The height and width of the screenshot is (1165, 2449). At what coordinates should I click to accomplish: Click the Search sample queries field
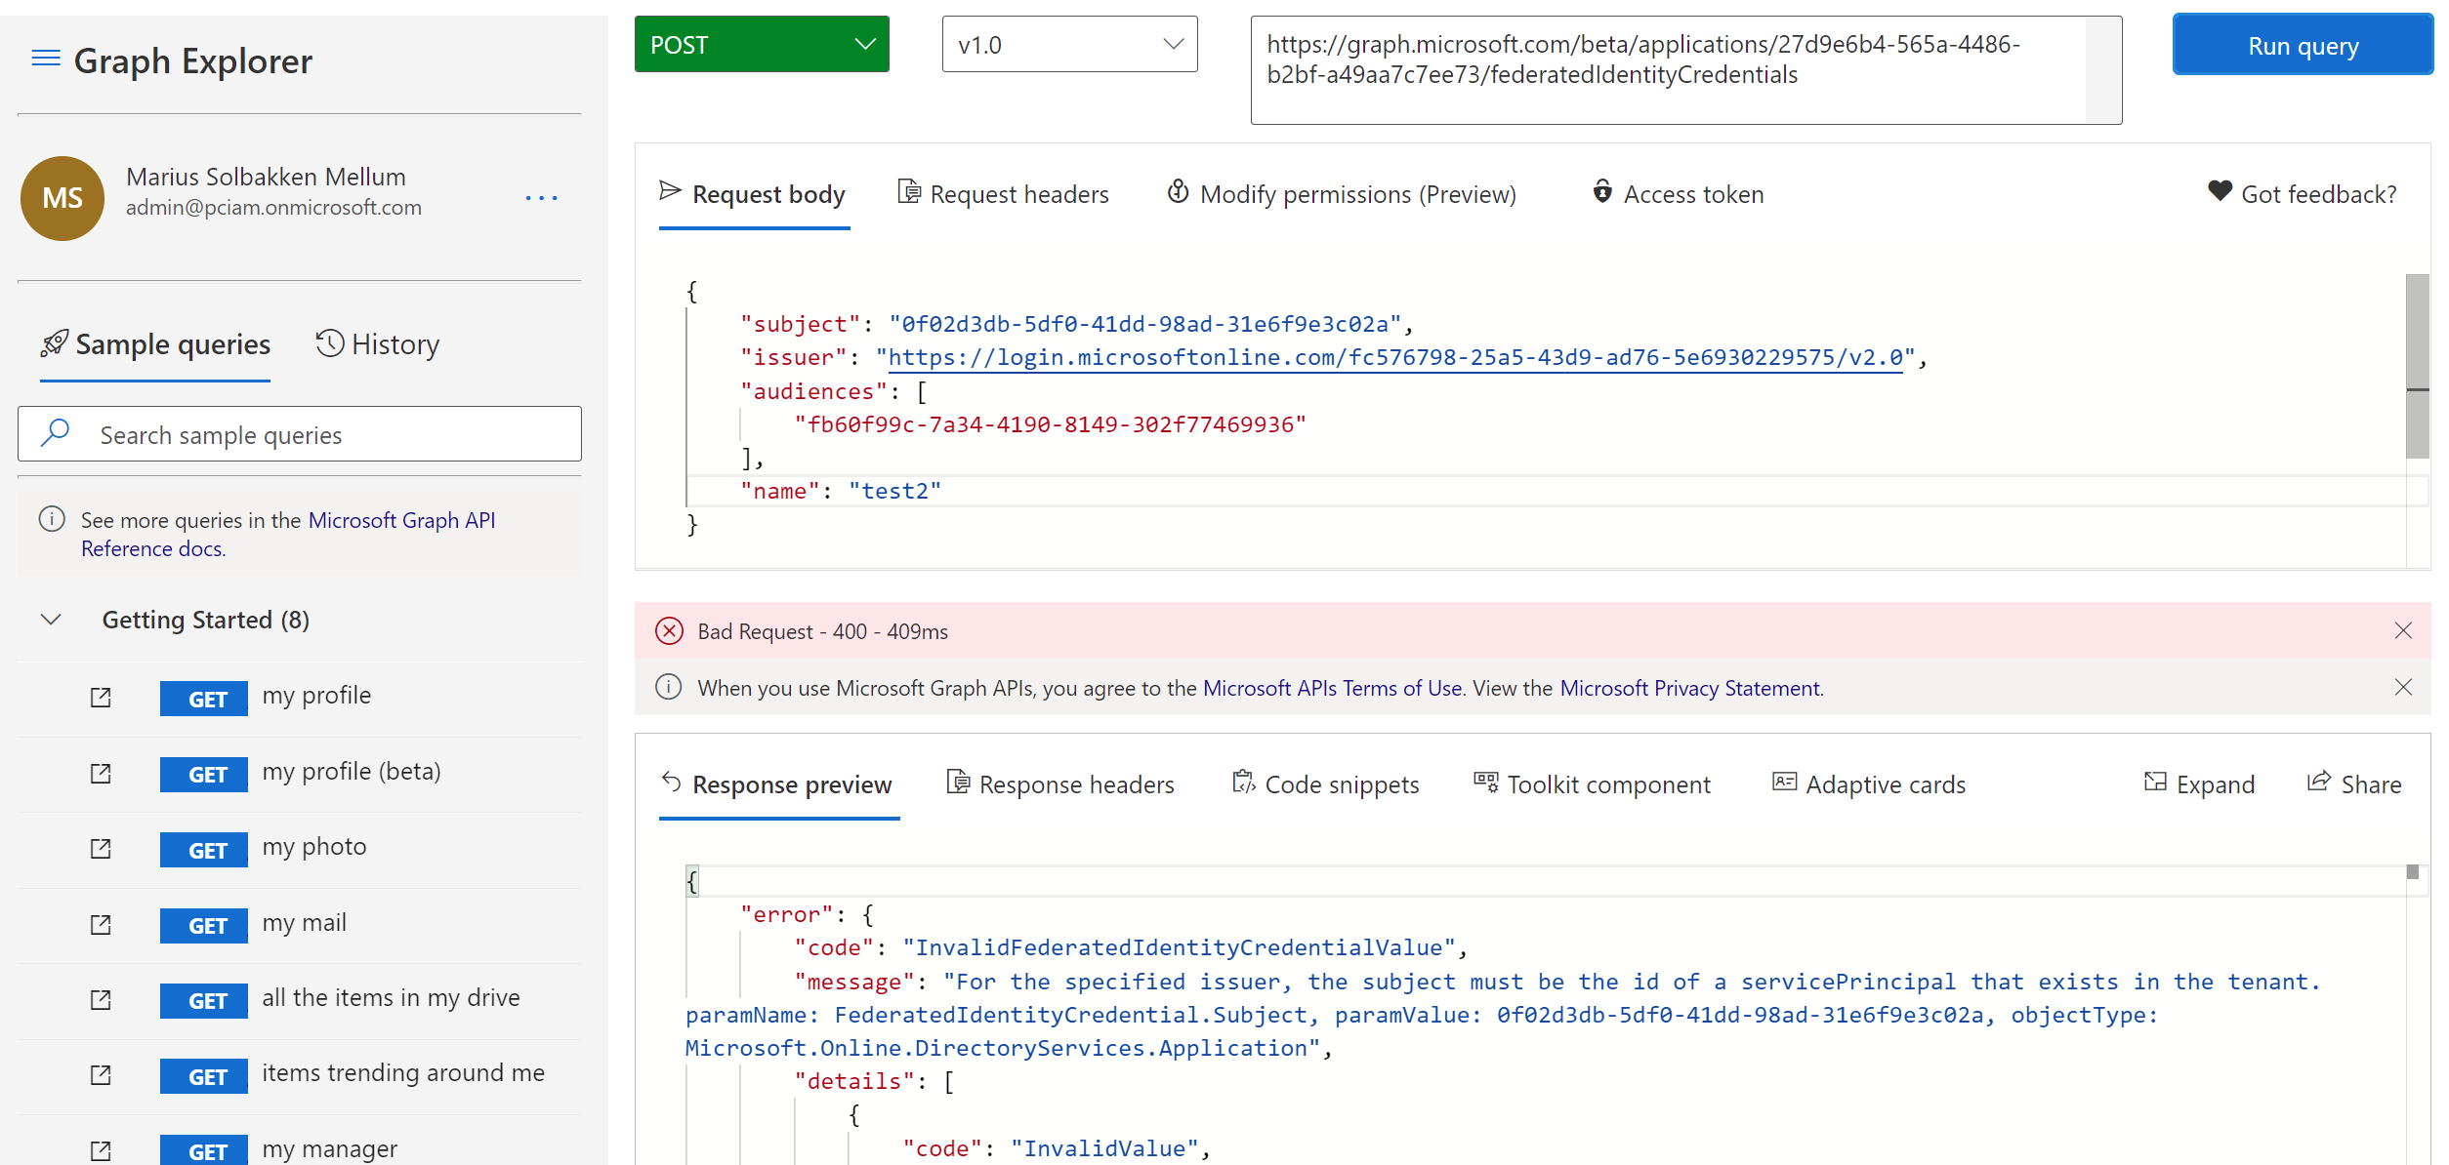click(332, 435)
